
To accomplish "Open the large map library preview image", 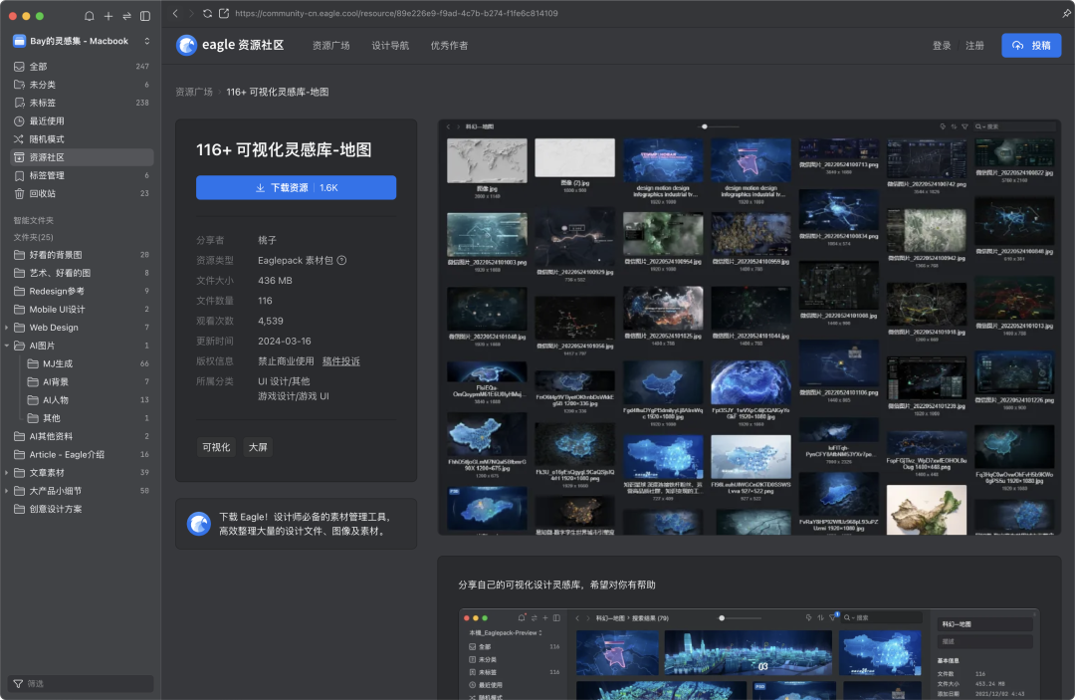I will 750,327.
